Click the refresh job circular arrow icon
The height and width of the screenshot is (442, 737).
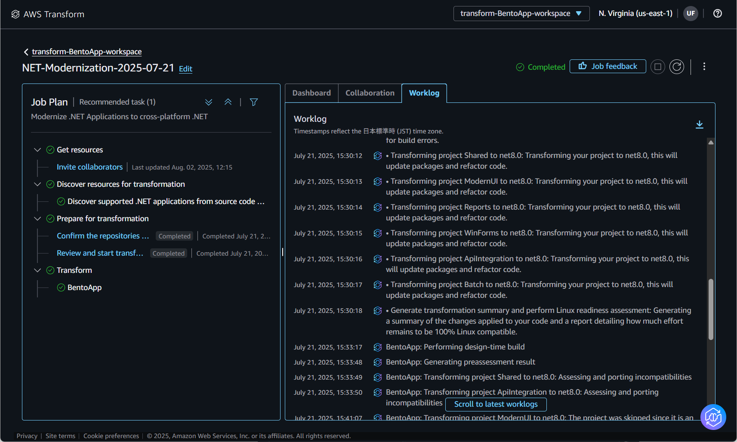coord(677,67)
